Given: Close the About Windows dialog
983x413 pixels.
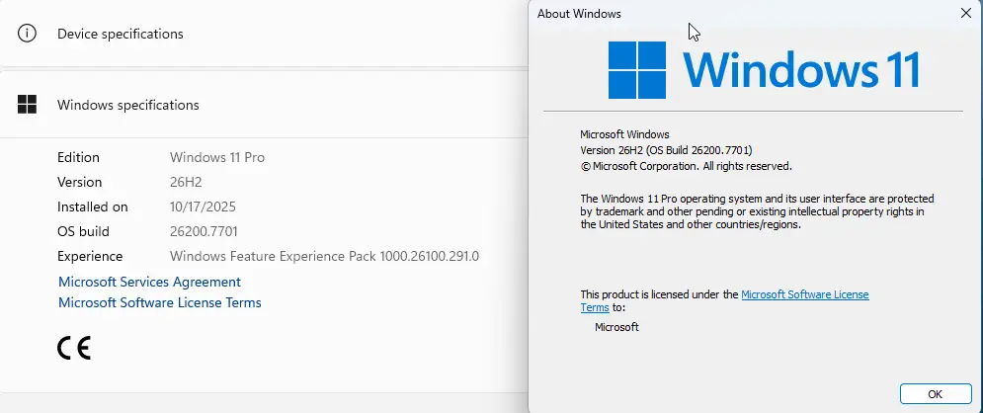Looking at the screenshot, I should 966,13.
